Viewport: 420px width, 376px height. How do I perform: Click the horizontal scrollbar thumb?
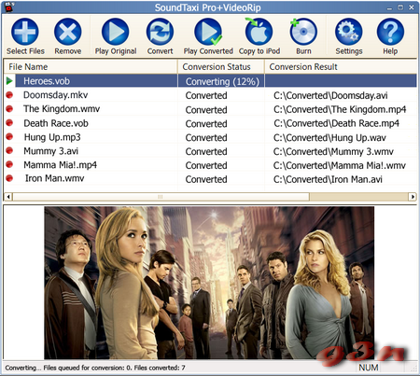point(161,197)
